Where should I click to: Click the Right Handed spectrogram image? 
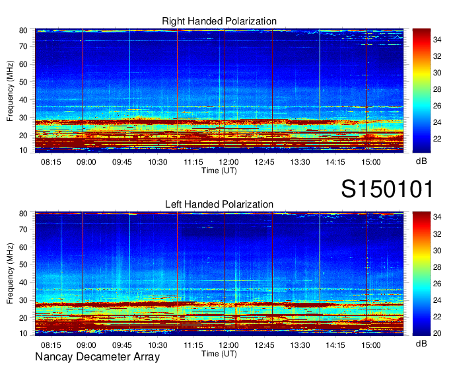click(x=219, y=91)
